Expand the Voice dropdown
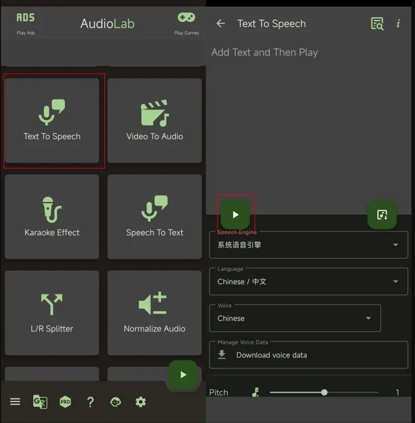Image resolution: width=415 pixels, height=423 pixels. [x=295, y=318]
